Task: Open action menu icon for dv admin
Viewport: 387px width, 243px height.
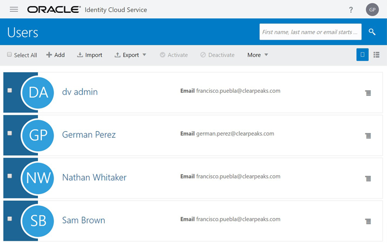Action: pyautogui.click(x=368, y=93)
